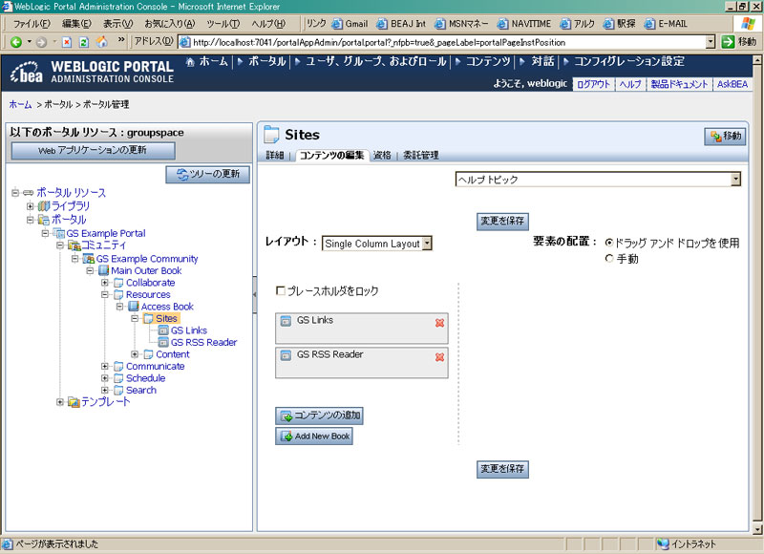Click in the address URL field
The image size is (764, 554).
coord(442,42)
